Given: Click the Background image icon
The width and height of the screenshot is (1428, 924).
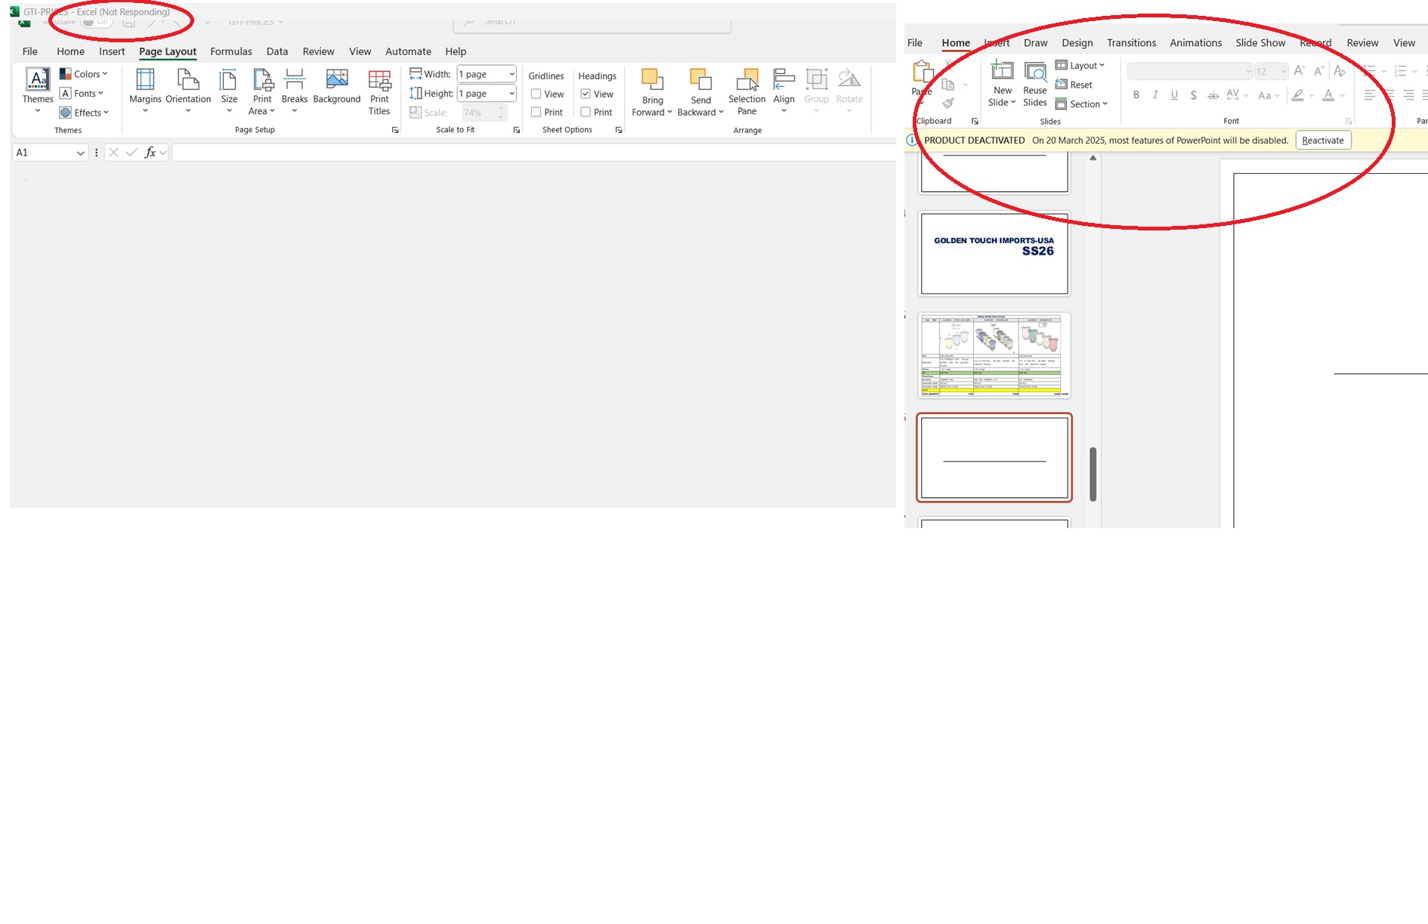Looking at the screenshot, I should 336,80.
